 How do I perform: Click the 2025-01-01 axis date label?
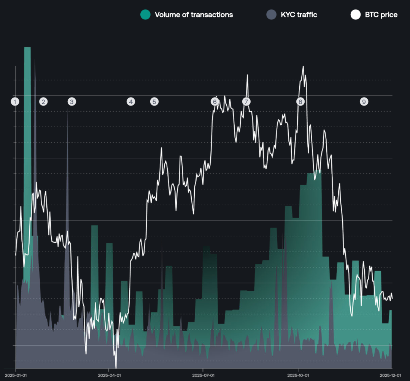[x=16, y=375]
